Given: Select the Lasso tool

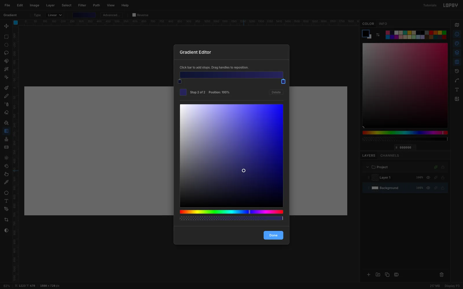Looking at the screenshot, I should [x=6, y=53].
